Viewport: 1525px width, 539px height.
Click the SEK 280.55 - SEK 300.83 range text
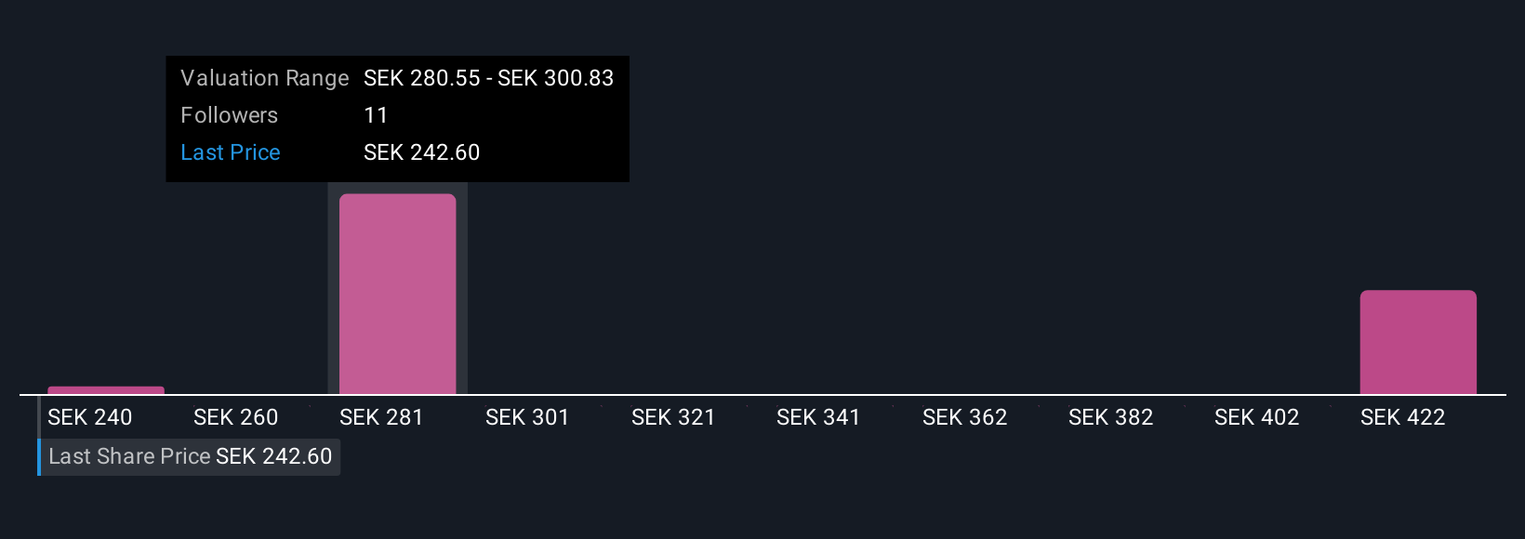pyautogui.click(x=489, y=78)
